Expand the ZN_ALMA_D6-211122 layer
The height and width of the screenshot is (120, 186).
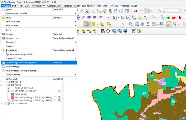coord(5,91)
